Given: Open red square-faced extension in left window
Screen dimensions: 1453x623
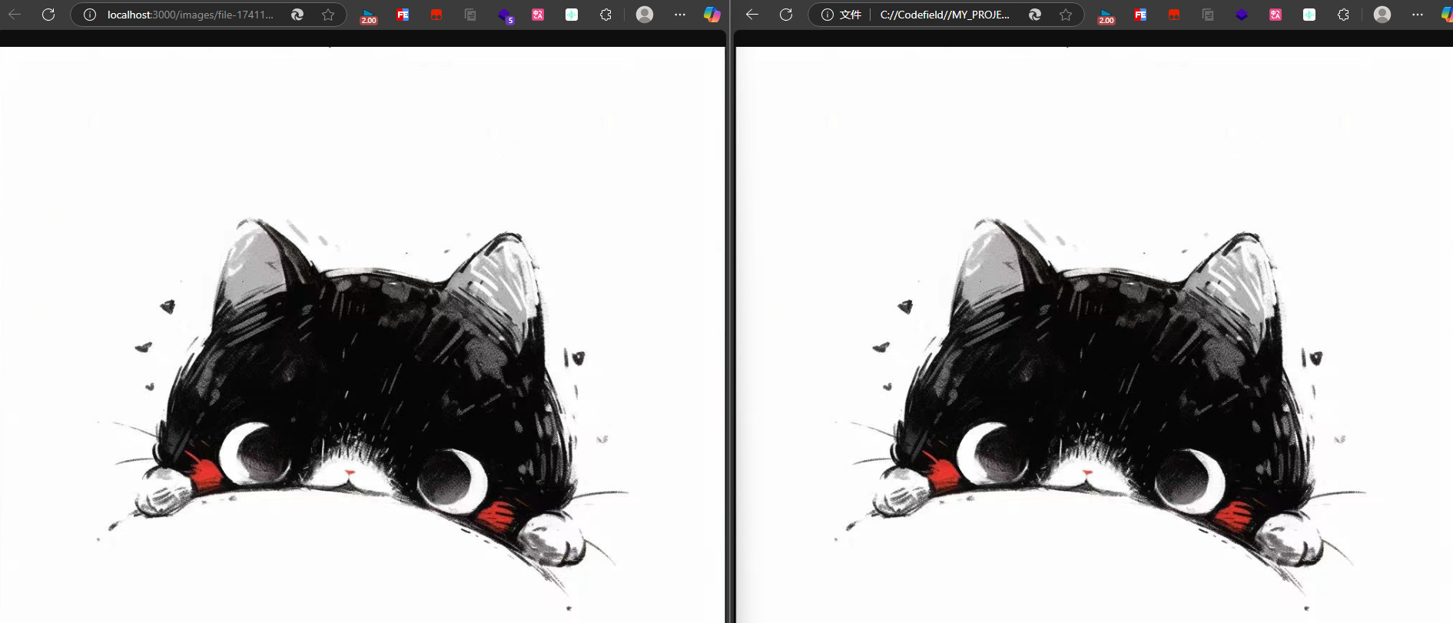Looking at the screenshot, I should (x=436, y=15).
